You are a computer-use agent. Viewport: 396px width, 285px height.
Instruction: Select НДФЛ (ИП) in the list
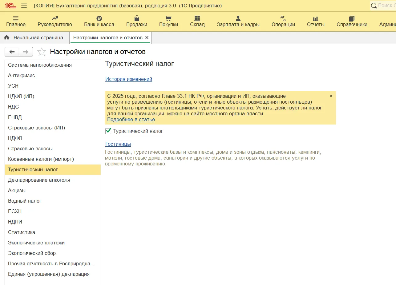point(53,96)
